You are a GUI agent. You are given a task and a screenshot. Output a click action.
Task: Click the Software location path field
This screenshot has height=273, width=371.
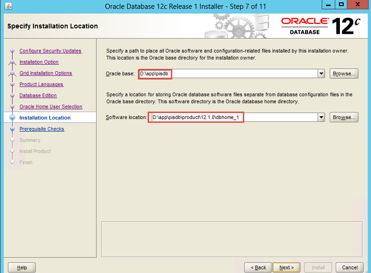[x=232, y=117]
